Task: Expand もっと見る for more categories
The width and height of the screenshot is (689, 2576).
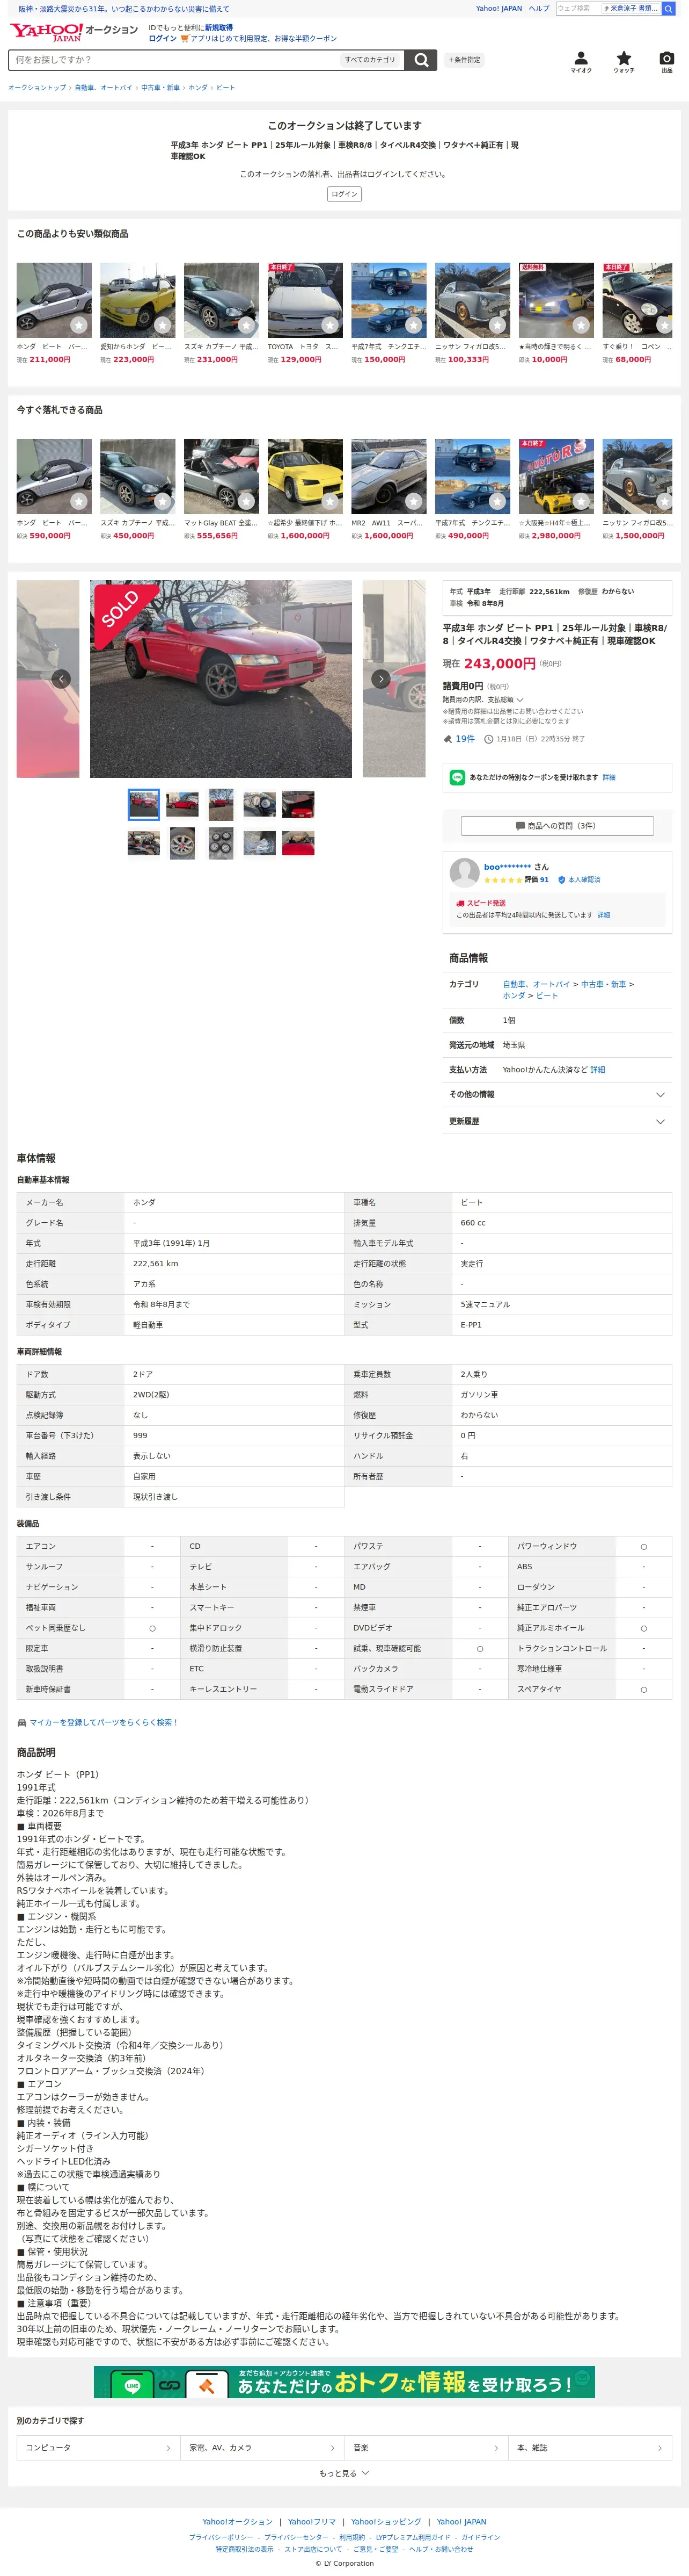Action: click(x=344, y=2473)
